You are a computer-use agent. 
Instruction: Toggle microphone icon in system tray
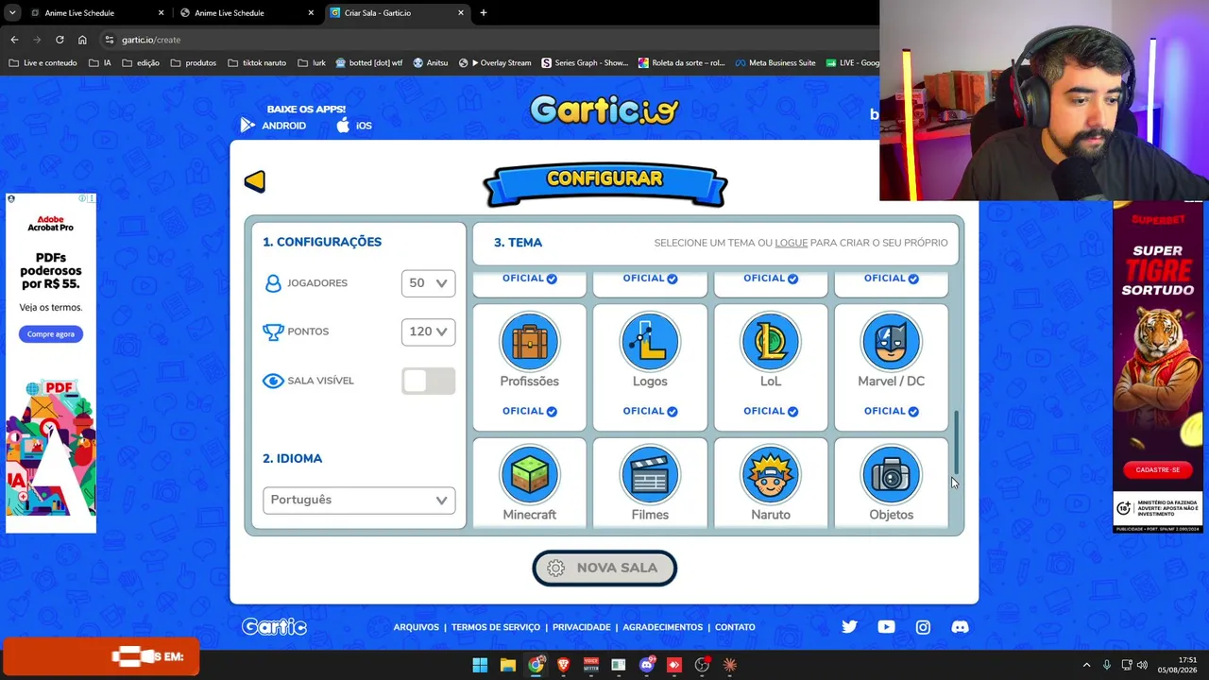click(x=1106, y=665)
